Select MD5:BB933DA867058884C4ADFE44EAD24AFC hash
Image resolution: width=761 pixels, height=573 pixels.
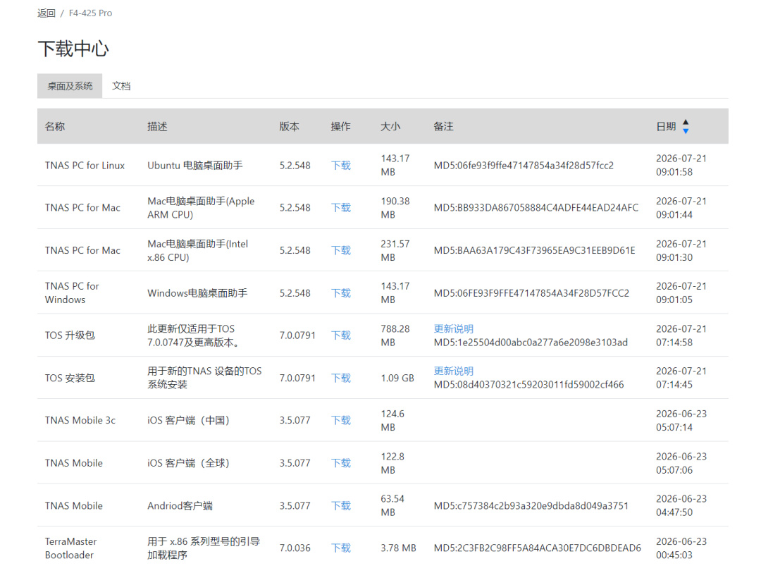click(536, 208)
